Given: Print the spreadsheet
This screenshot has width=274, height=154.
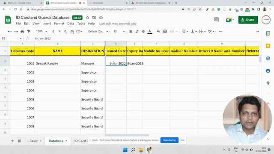Looking at the screenshot, I should (x=22, y=31).
